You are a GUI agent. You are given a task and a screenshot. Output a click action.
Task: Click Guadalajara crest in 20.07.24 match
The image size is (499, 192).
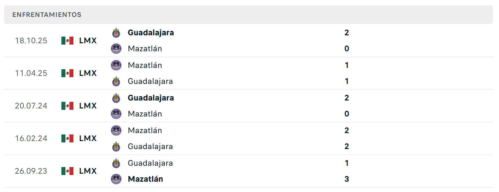[x=116, y=98]
